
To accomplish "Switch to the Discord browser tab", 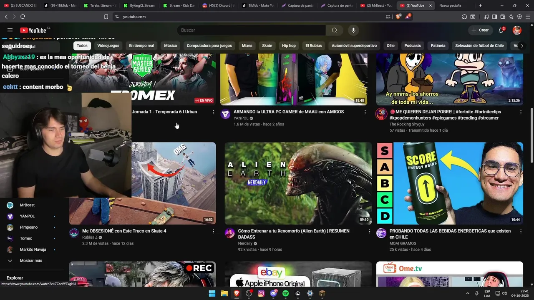I will pos(217,5).
